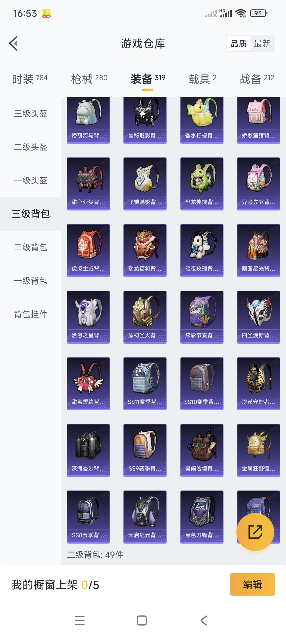Select the 甜蜜誓约 heart backpack item
286x637 pixels.
tap(88, 384)
